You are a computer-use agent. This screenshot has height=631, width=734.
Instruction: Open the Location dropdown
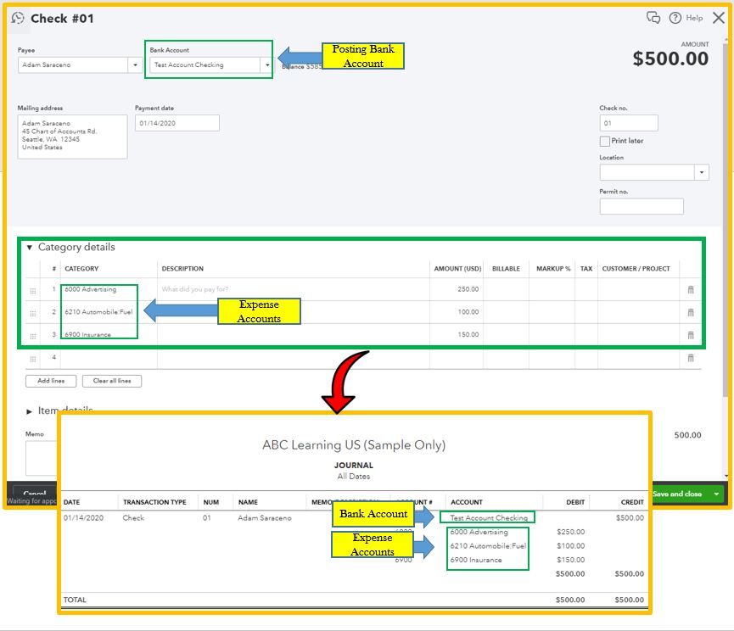click(x=701, y=172)
